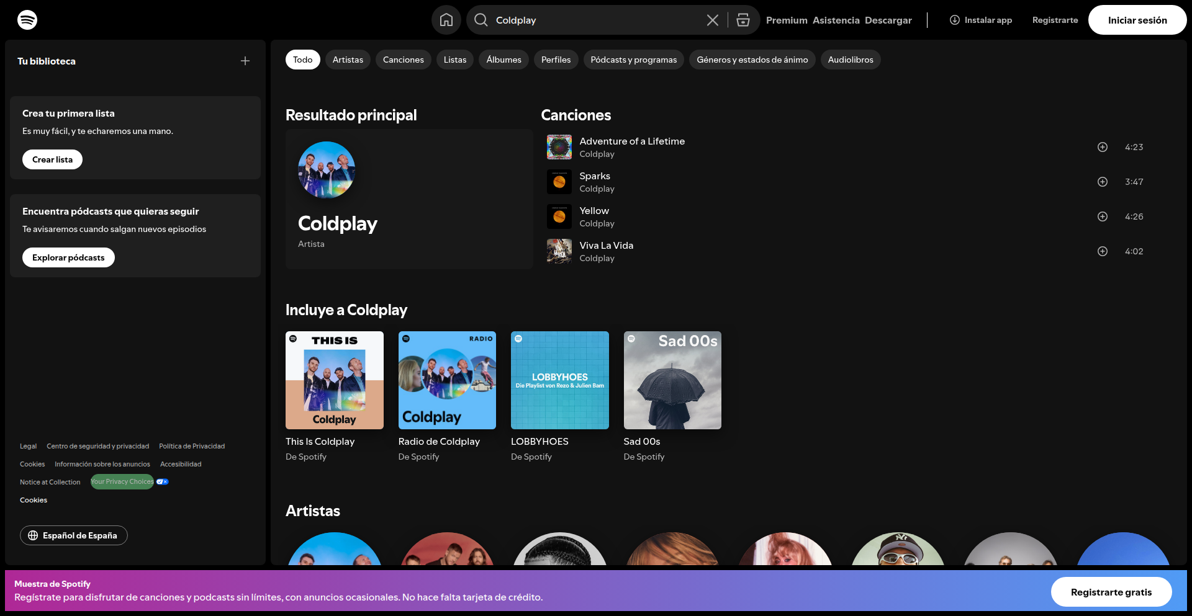The width and height of the screenshot is (1192, 616).
Task: Add Yellow using its plus circle icon
Action: click(x=1102, y=216)
